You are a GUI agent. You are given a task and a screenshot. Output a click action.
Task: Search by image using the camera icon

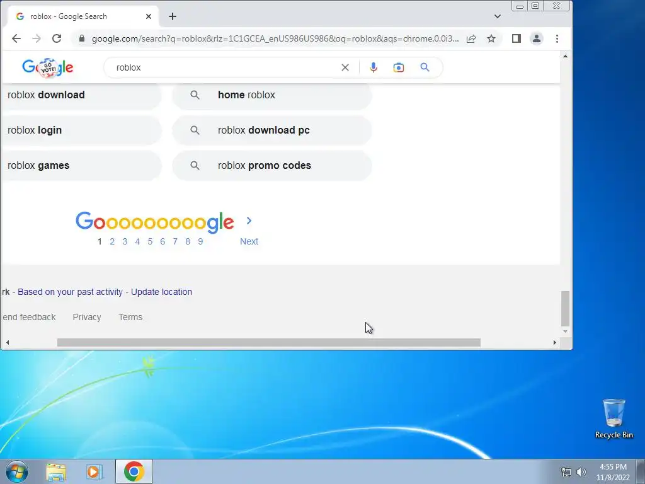(x=398, y=67)
